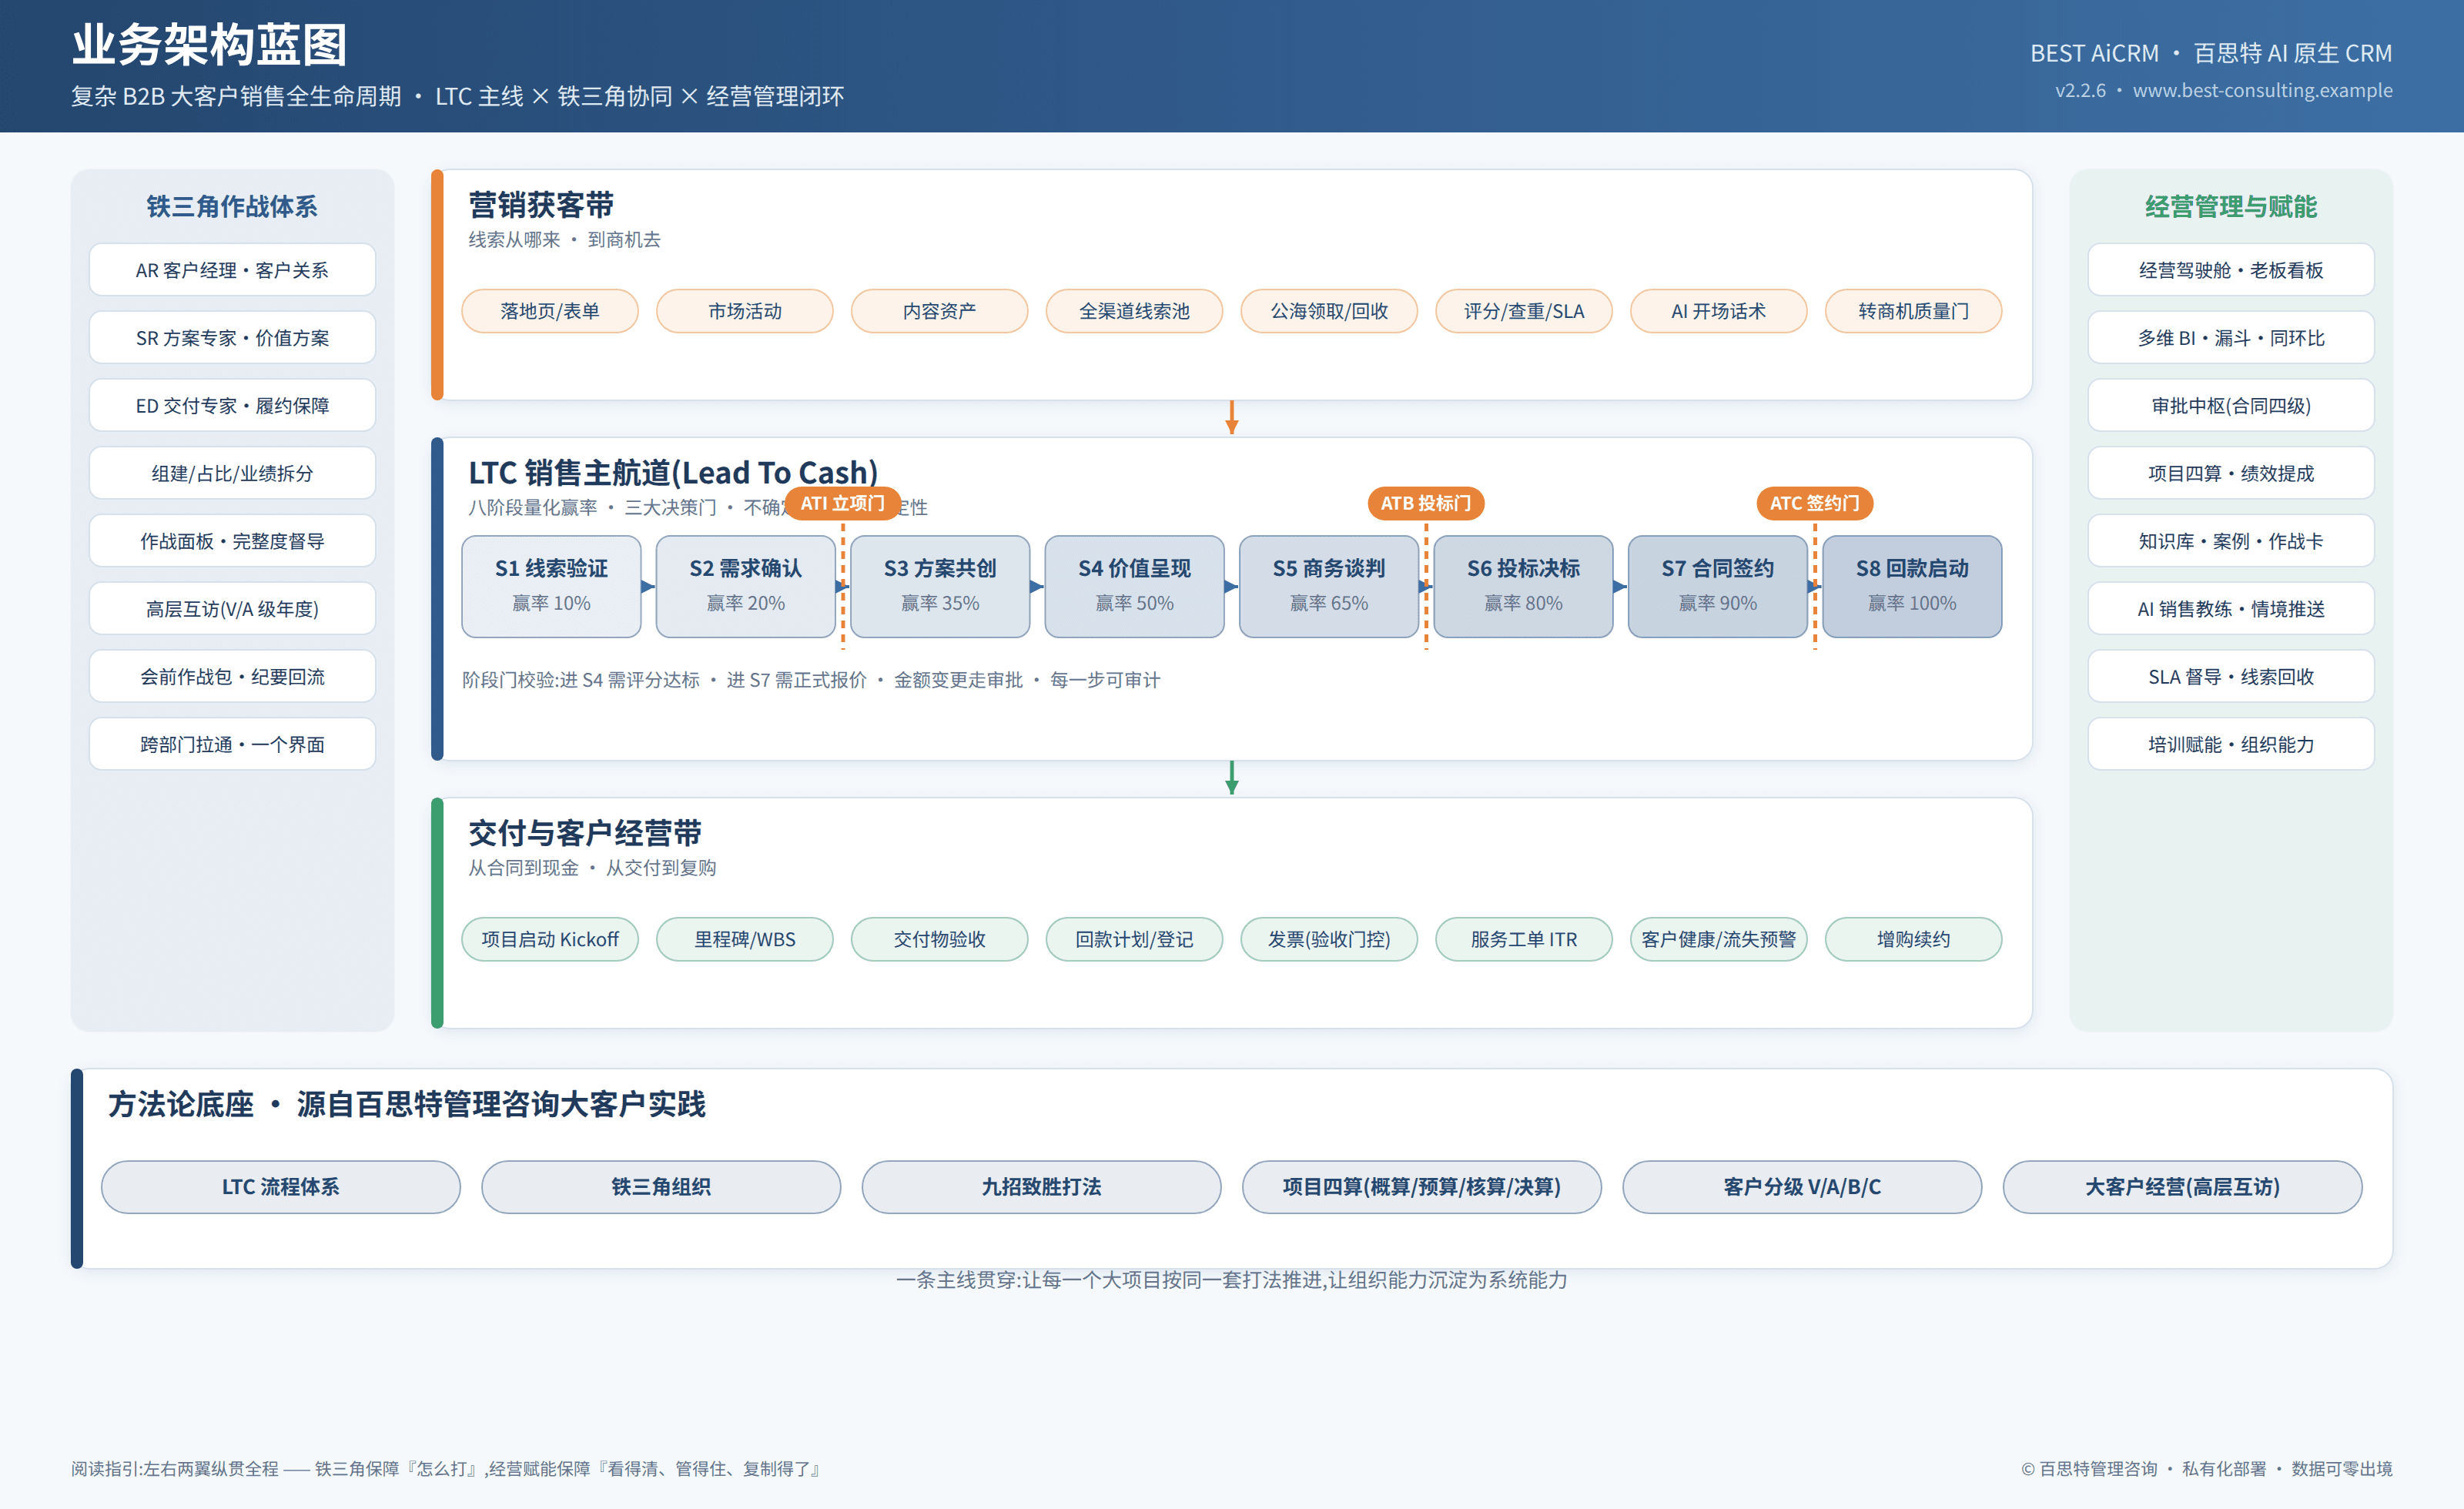Open 回款计划/登记 pill
This screenshot has height=1509, width=2464.
pos(1134,939)
